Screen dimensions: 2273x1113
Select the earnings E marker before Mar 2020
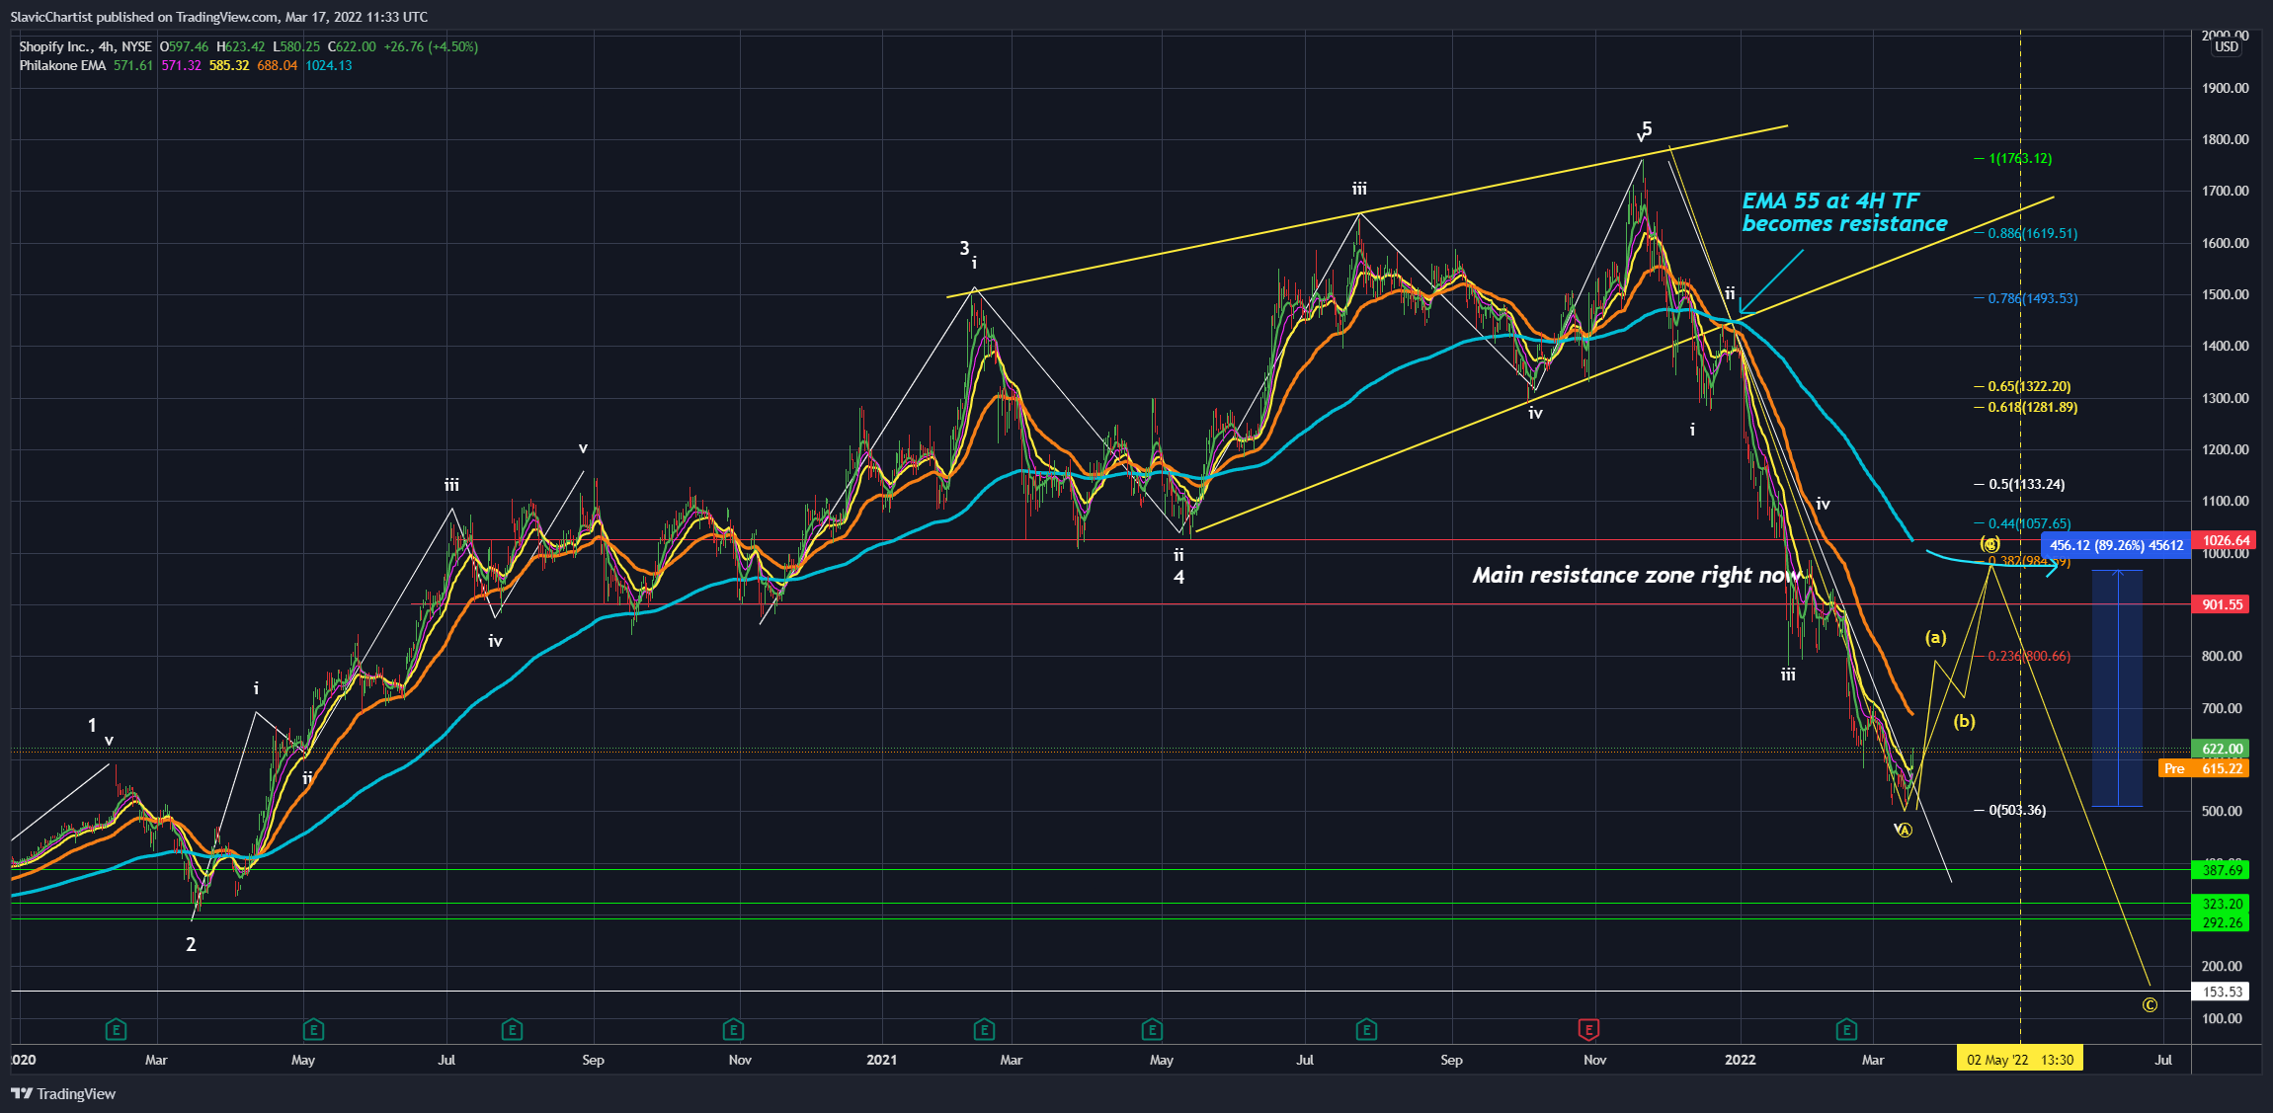(116, 1030)
